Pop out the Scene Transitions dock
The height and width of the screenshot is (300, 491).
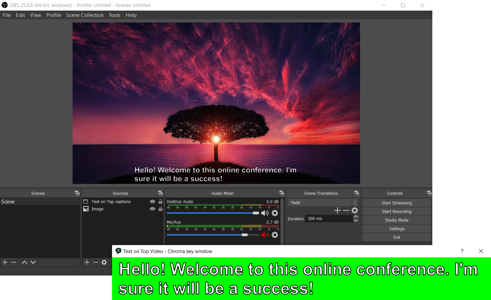pyautogui.click(x=357, y=193)
